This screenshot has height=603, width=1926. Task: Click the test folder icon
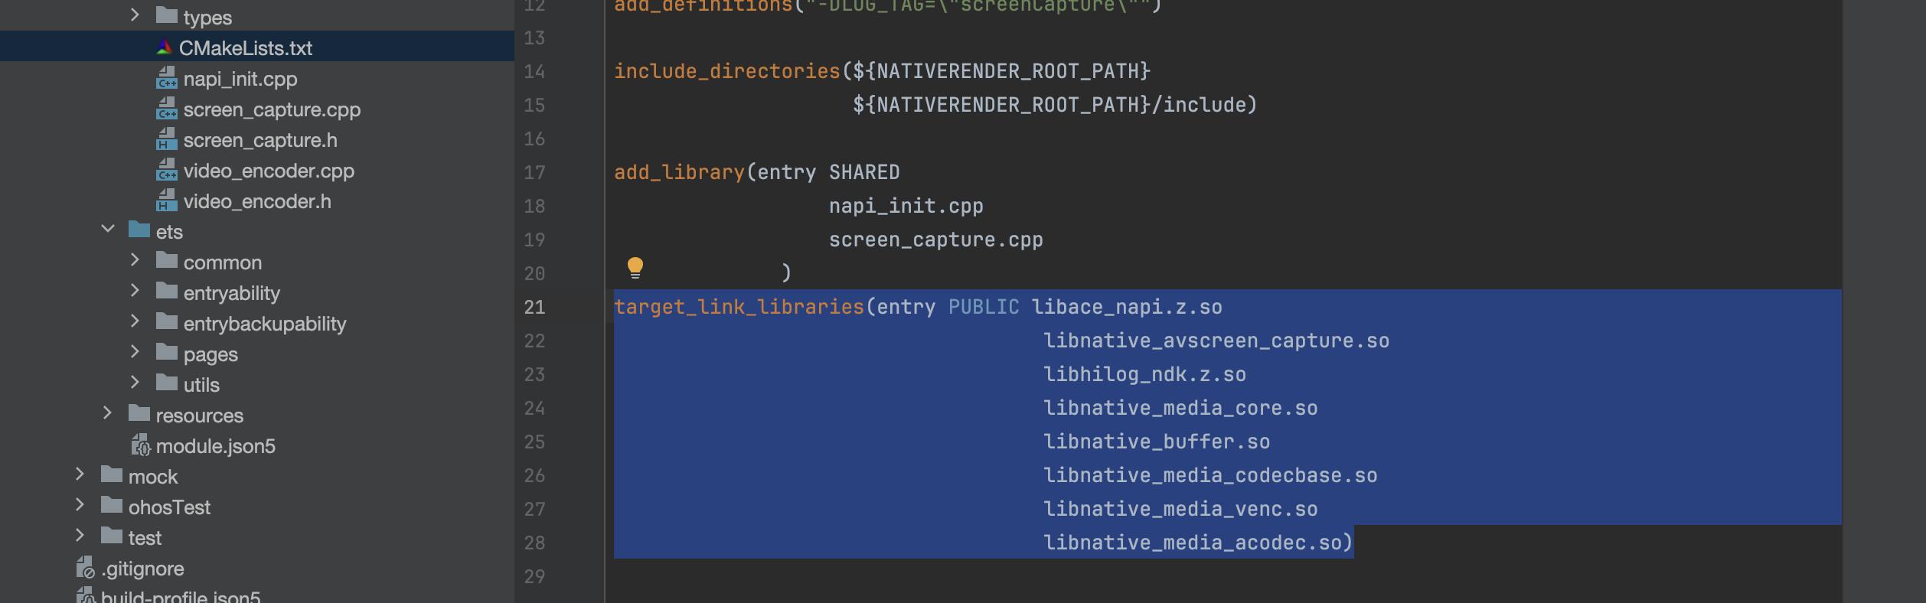coord(112,536)
